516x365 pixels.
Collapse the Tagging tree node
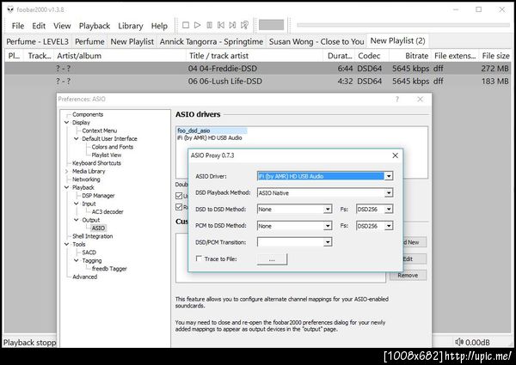77,260
